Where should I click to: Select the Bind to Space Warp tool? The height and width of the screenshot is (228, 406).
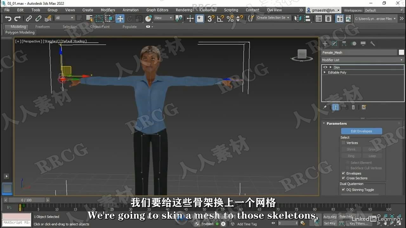coord(48,18)
